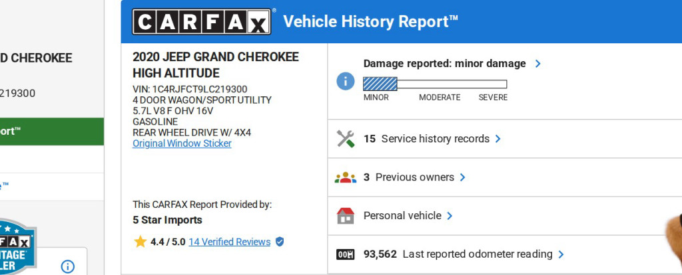Click the red house personal vehicle icon
The width and height of the screenshot is (682, 275).
[x=345, y=216]
